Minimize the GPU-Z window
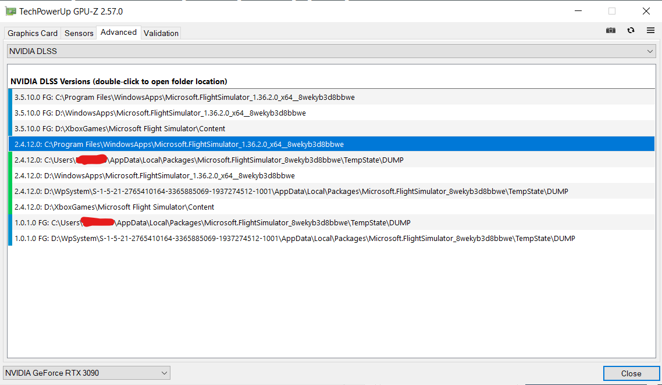 (x=578, y=11)
